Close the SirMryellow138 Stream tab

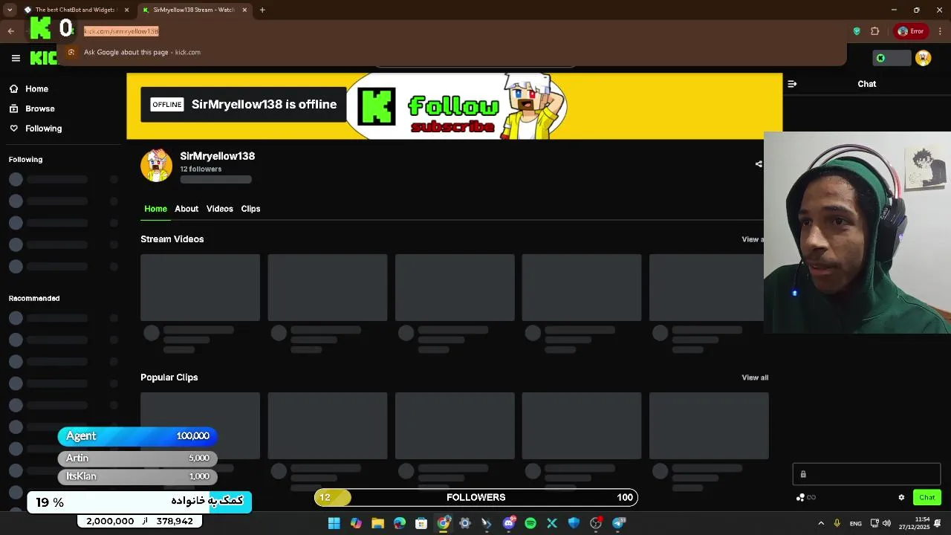click(244, 10)
